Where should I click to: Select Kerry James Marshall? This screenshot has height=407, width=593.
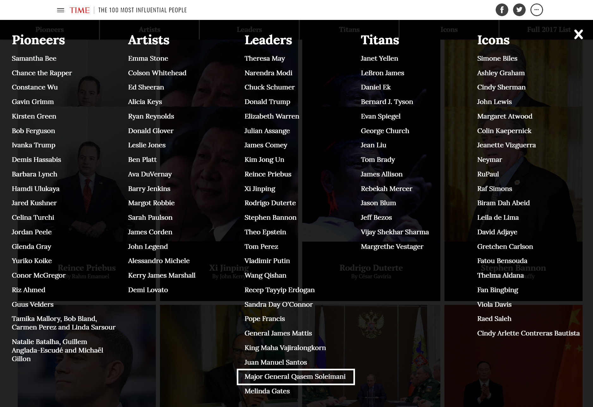click(162, 275)
